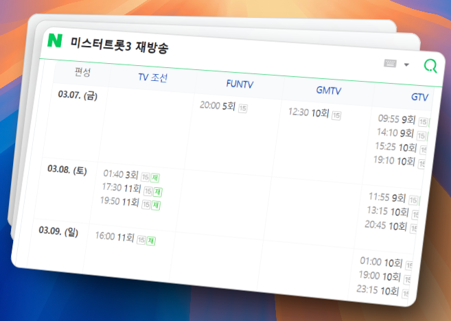Screen dimensions: 451x321
Task: Select the 03.08. (토) date row
Action: tap(67, 169)
